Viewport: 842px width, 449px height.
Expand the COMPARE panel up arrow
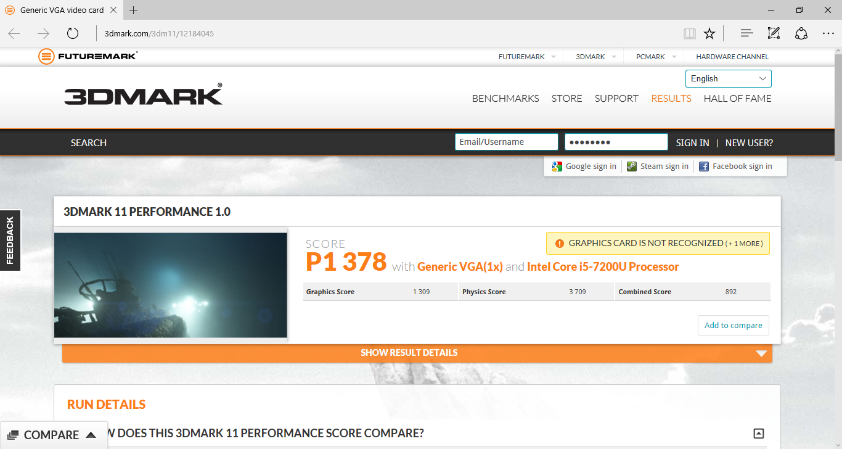pos(91,435)
